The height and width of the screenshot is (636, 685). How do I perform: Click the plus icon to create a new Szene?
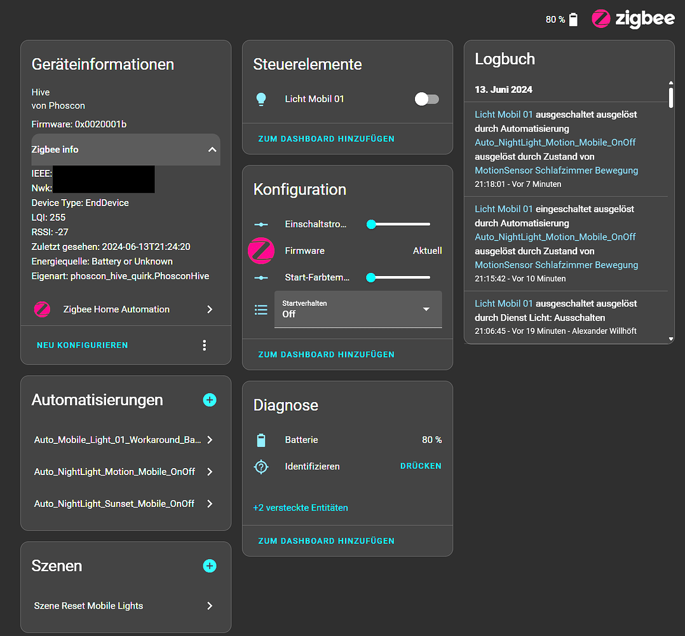tap(210, 566)
